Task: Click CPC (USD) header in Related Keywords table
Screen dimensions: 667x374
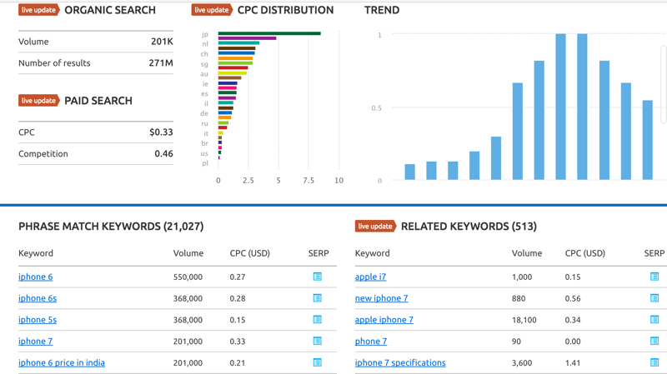Action: tap(585, 253)
